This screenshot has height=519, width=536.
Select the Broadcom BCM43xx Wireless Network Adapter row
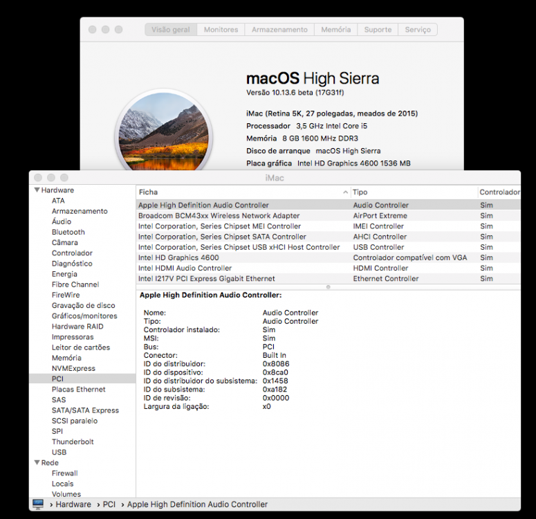coord(328,215)
